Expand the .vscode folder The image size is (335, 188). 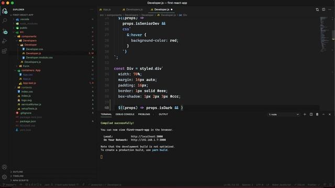[25, 19]
